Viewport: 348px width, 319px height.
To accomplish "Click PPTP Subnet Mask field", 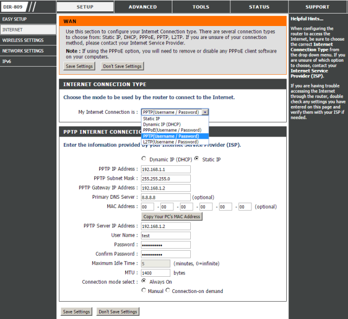I will coord(166,179).
